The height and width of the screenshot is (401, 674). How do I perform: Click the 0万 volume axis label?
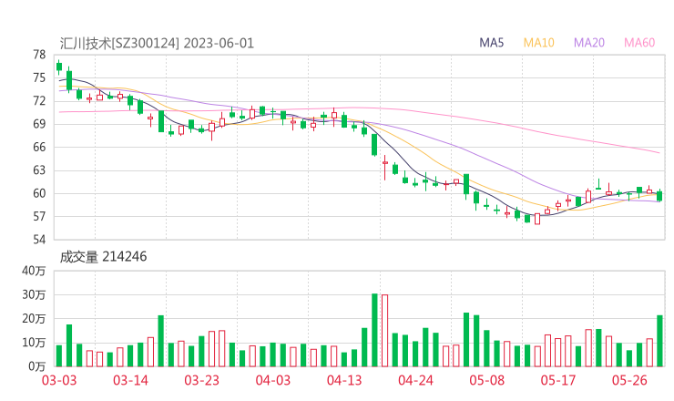click(37, 366)
